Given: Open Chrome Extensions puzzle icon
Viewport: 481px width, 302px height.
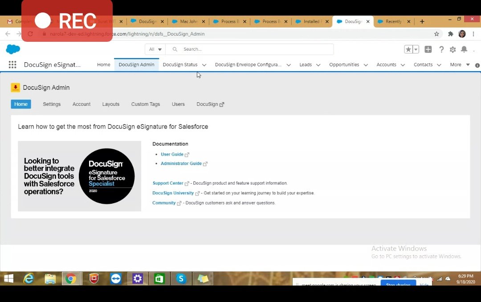Looking at the screenshot, I should pos(451,34).
